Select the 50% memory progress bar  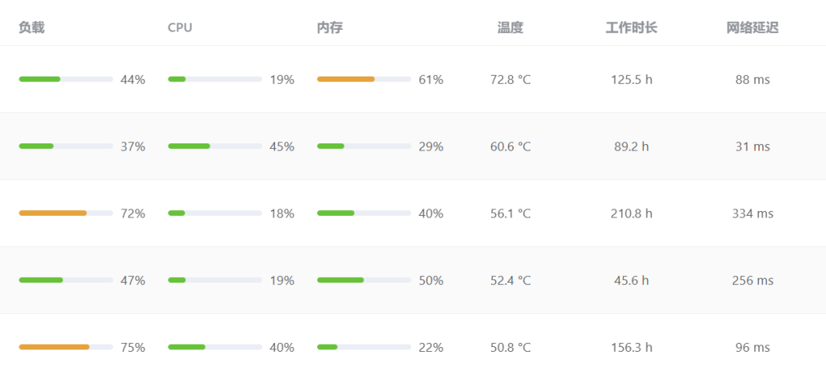click(364, 280)
